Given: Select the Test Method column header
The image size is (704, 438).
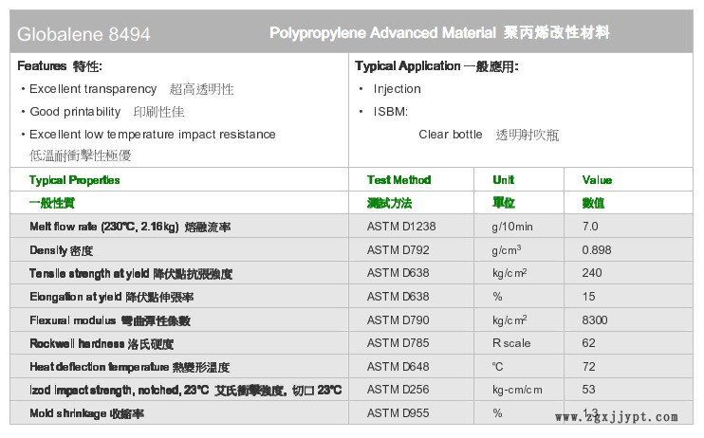Looking at the screenshot, I should pyautogui.click(x=398, y=180).
